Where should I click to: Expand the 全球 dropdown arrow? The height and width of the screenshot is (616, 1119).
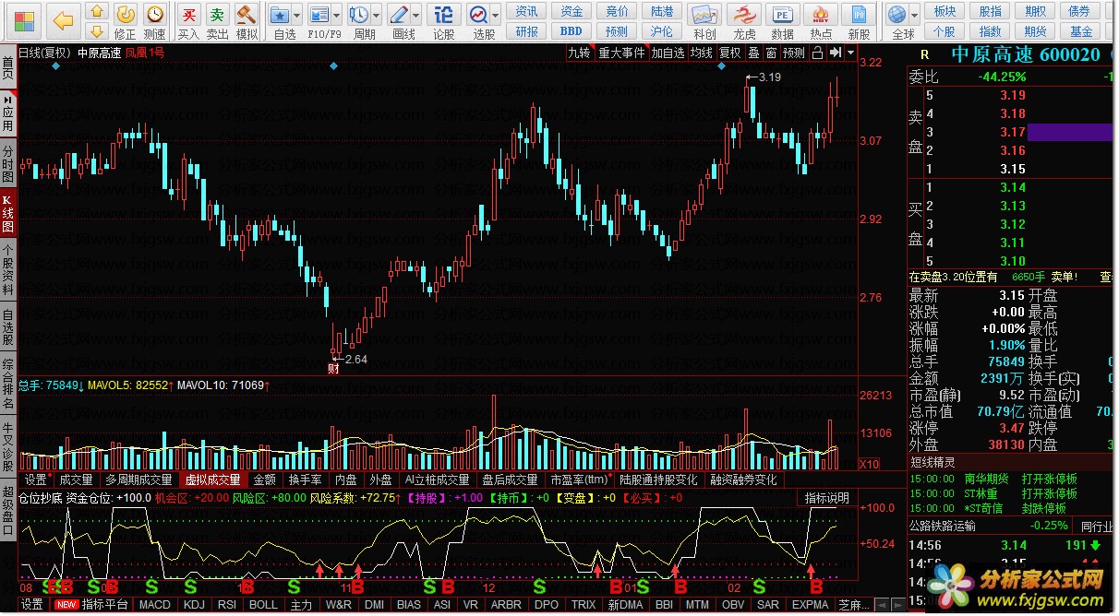tap(915, 16)
